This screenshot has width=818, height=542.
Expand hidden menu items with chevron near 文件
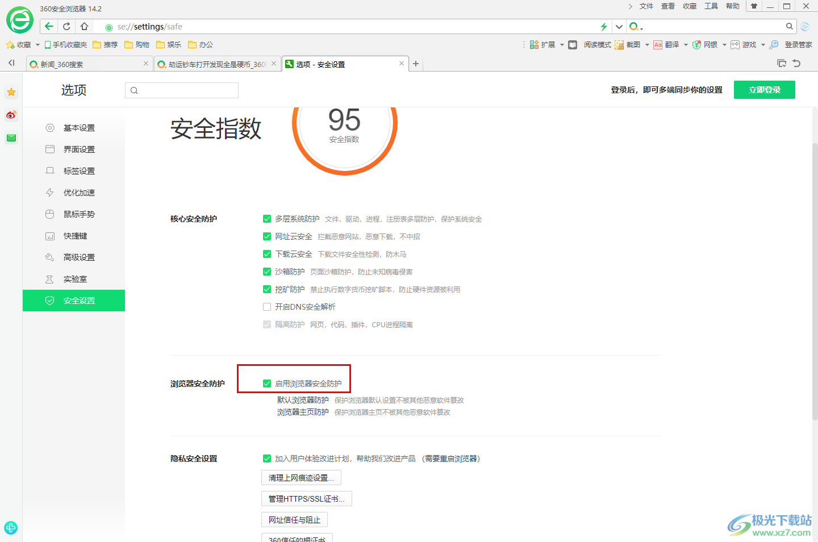(x=630, y=6)
